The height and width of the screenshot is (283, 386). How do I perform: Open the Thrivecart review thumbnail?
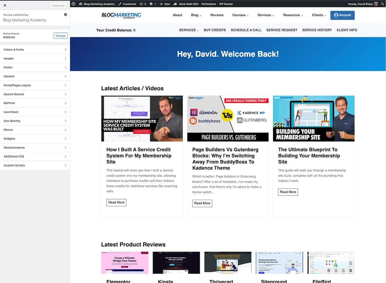tap(228, 263)
